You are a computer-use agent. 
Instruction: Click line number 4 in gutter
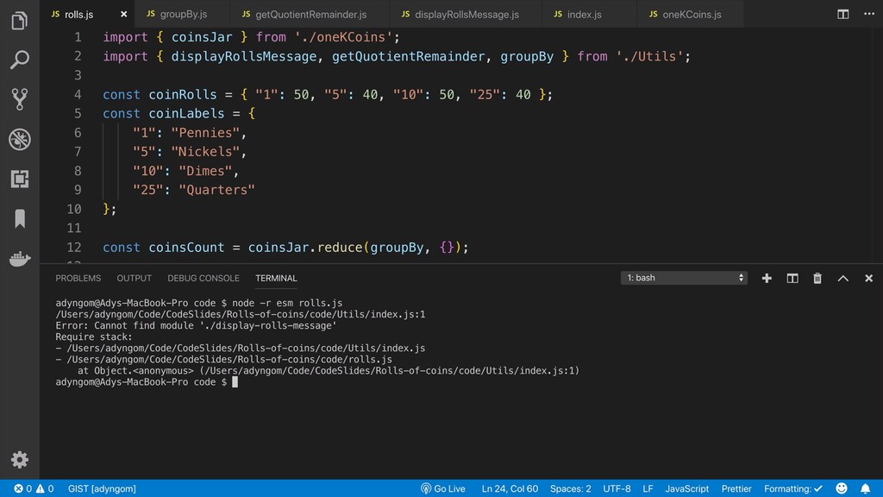coord(78,95)
